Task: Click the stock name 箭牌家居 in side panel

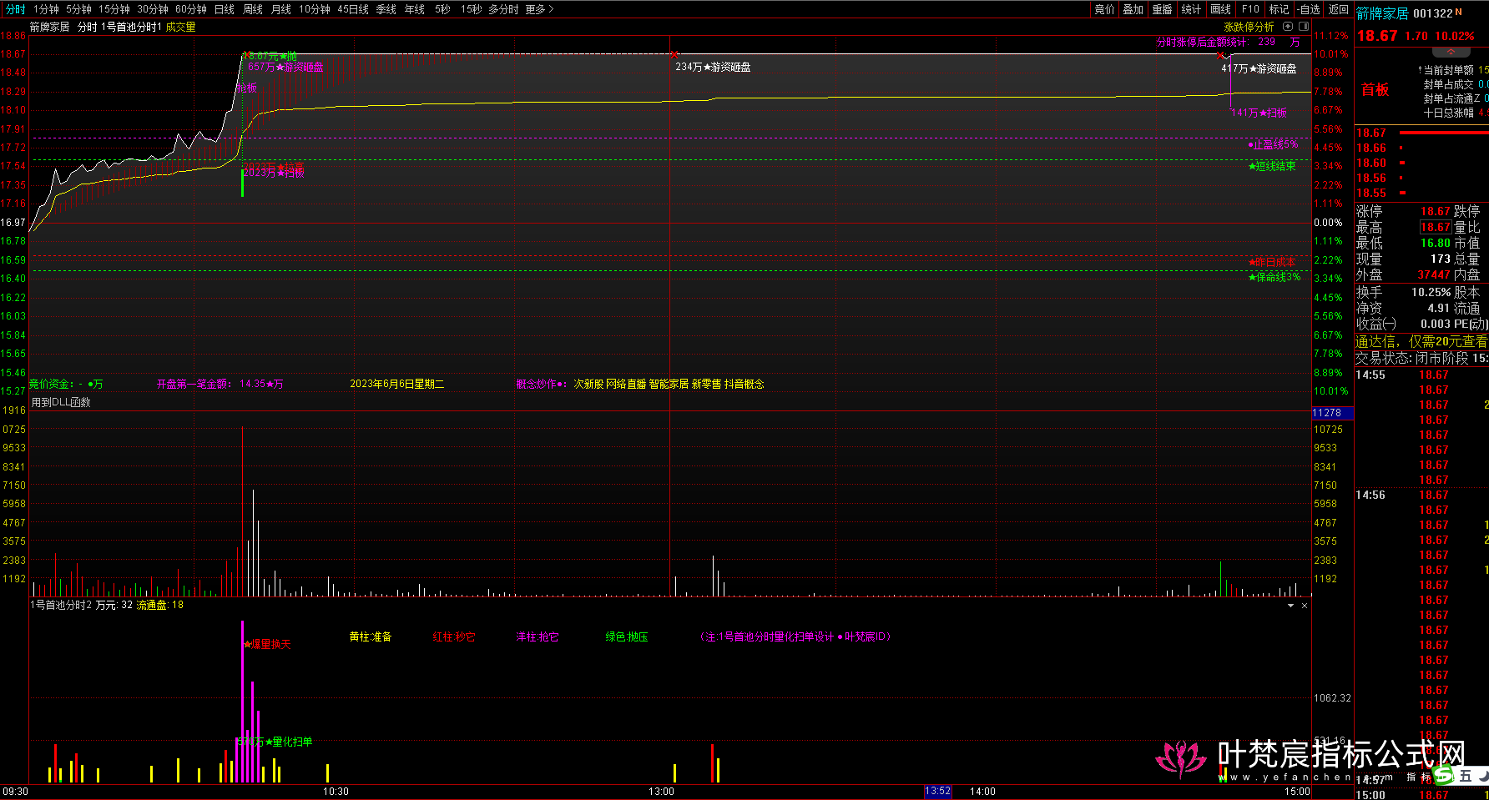Action: pyautogui.click(x=1382, y=13)
